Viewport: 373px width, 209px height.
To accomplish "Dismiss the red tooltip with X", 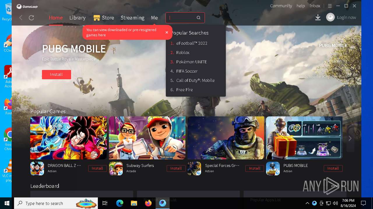I will coord(167,32).
